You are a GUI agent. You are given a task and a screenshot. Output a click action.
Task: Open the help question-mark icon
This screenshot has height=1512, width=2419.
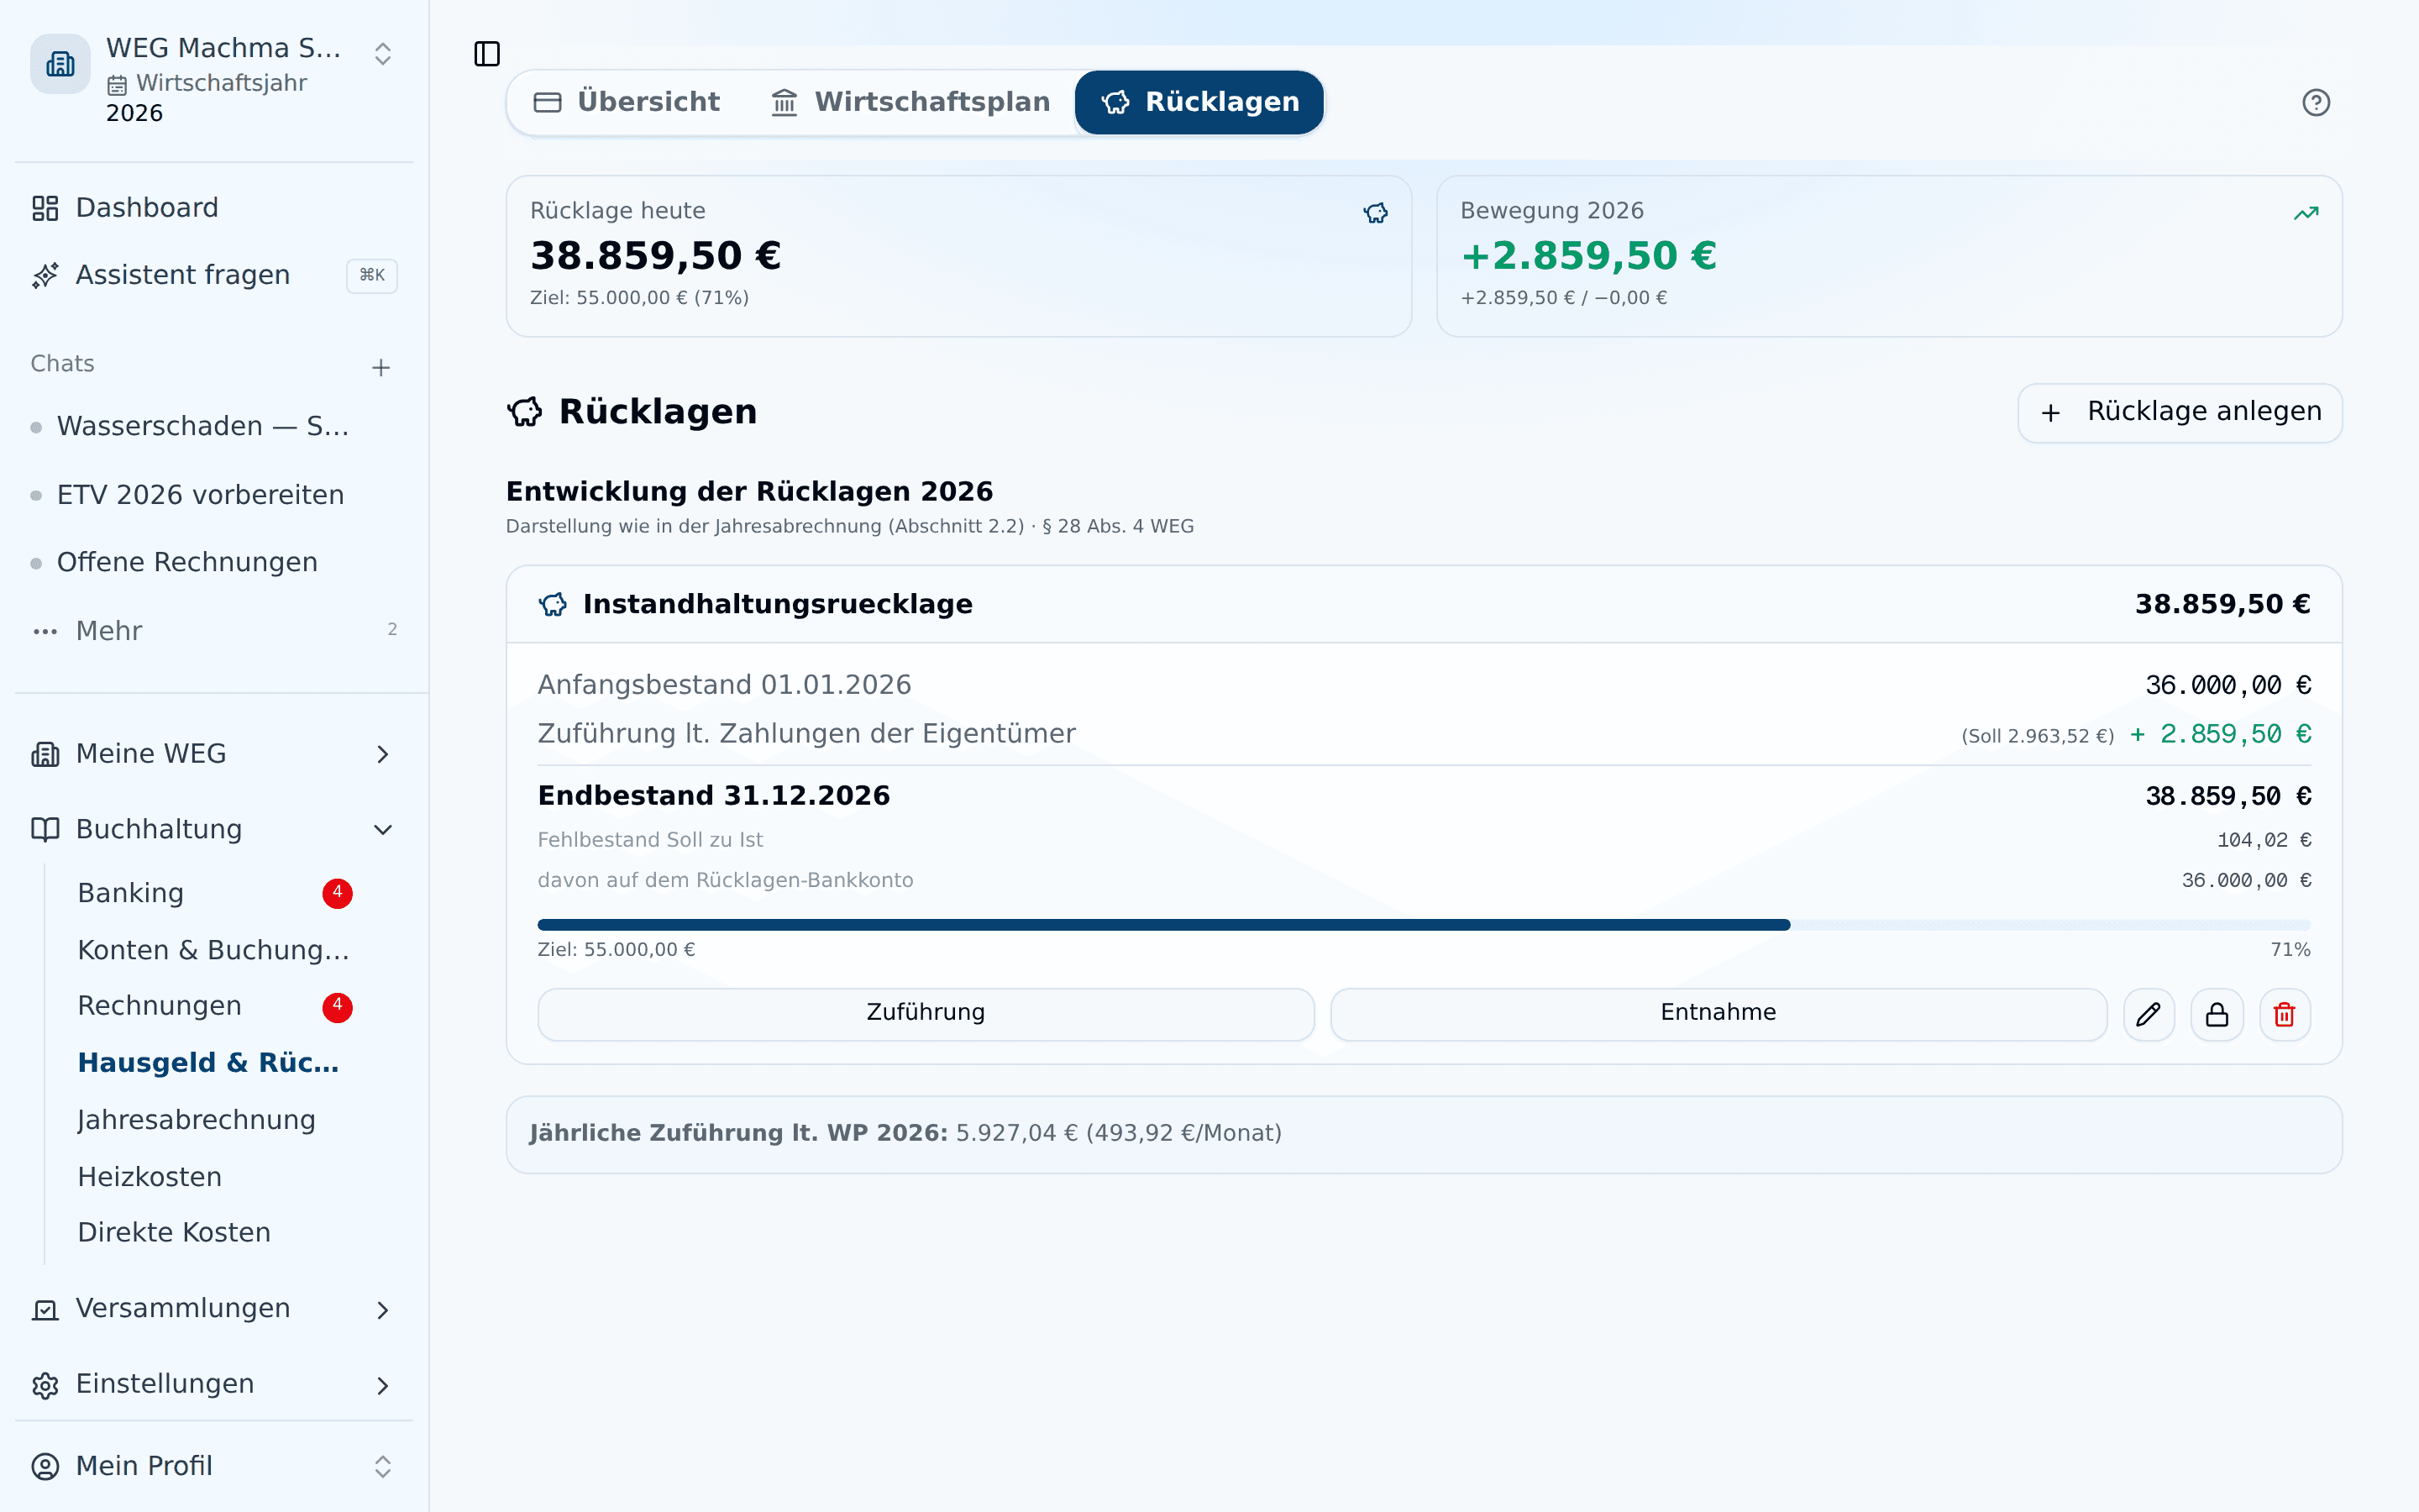click(x=2315, y=103)
